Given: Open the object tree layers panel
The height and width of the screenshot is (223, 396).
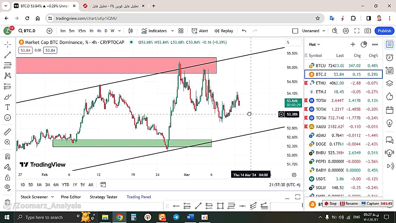Looking at the screenshot, I should point(390,84).
